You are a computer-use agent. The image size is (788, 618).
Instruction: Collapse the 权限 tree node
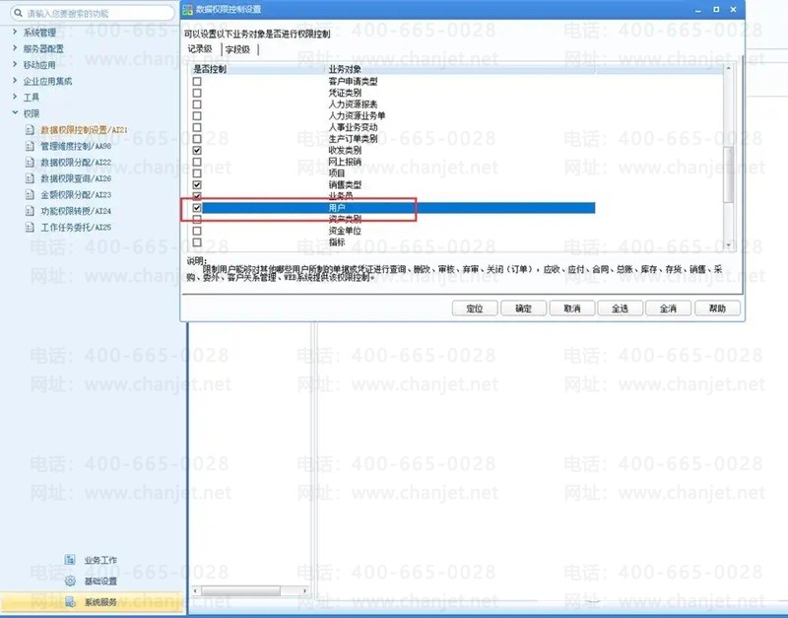coord(15,113)
